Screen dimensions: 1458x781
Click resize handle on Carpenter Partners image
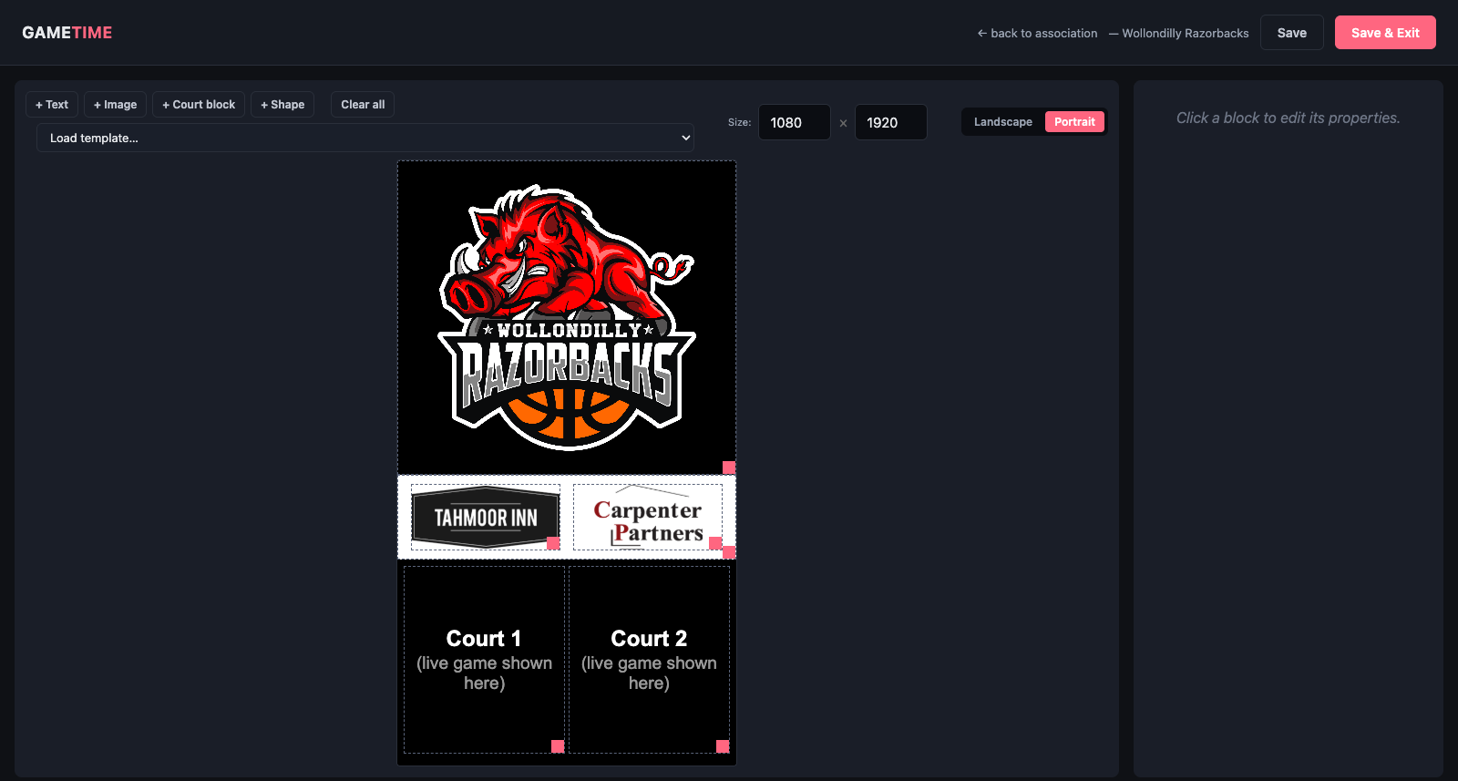click(715, 543)
